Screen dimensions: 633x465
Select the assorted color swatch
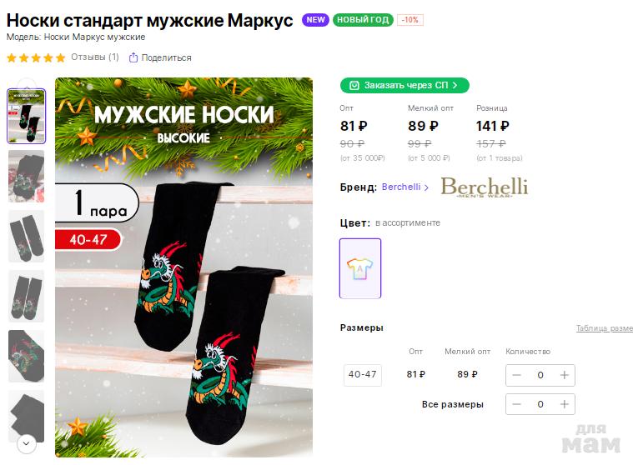click(360, 268)
